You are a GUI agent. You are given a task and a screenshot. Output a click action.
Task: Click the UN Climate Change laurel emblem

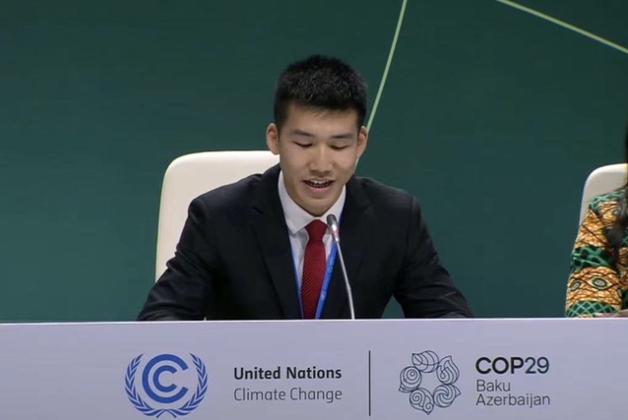coord(166,386)
